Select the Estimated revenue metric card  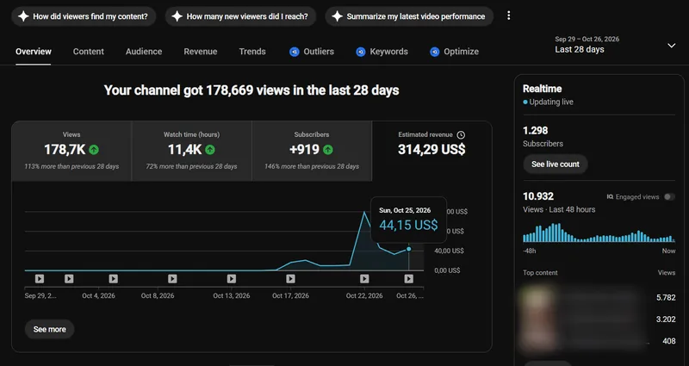click(x=431, y=151)
